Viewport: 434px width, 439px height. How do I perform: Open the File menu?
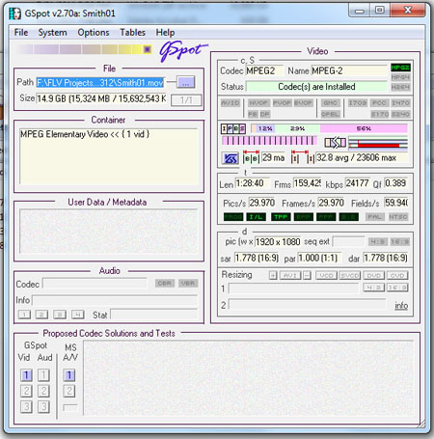[21, 33]
